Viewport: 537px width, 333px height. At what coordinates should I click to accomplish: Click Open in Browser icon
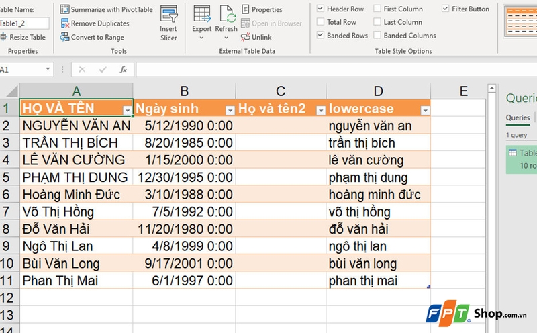(245, 23)
